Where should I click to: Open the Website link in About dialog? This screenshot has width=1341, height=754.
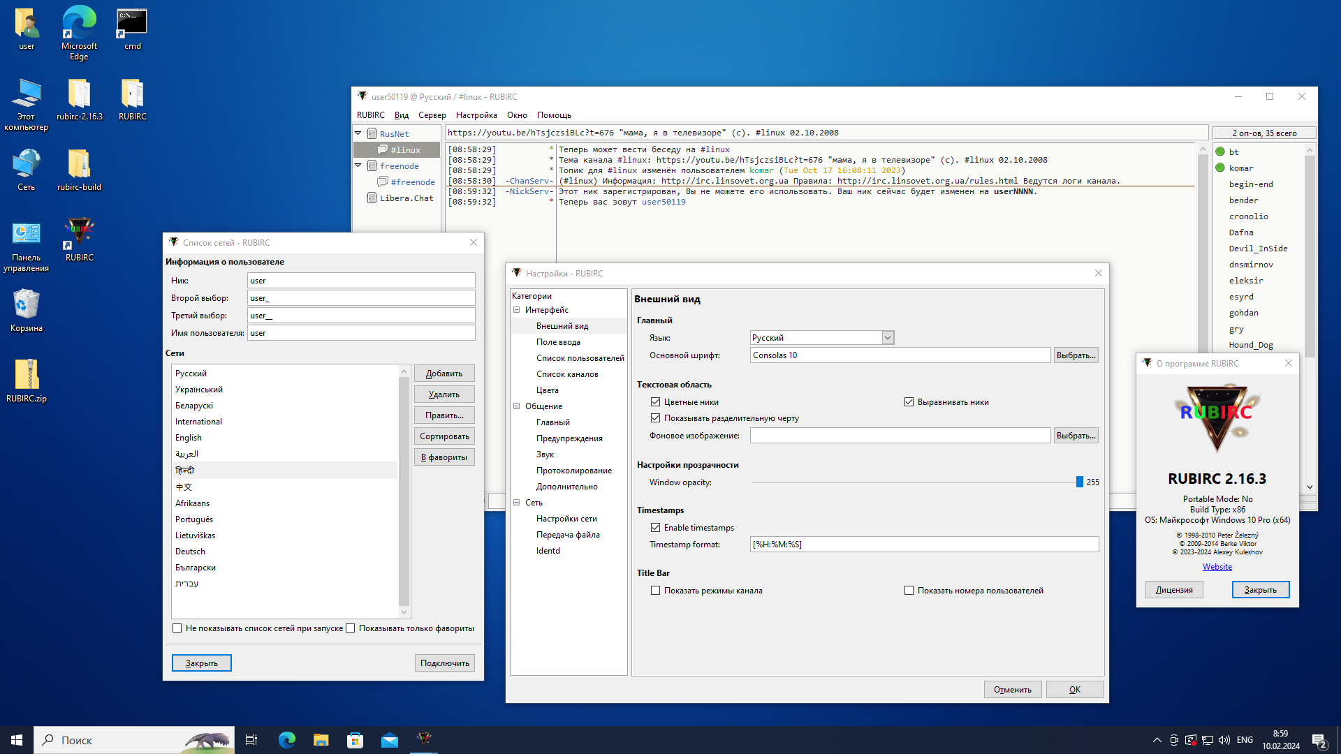(x=1217, y=567)
